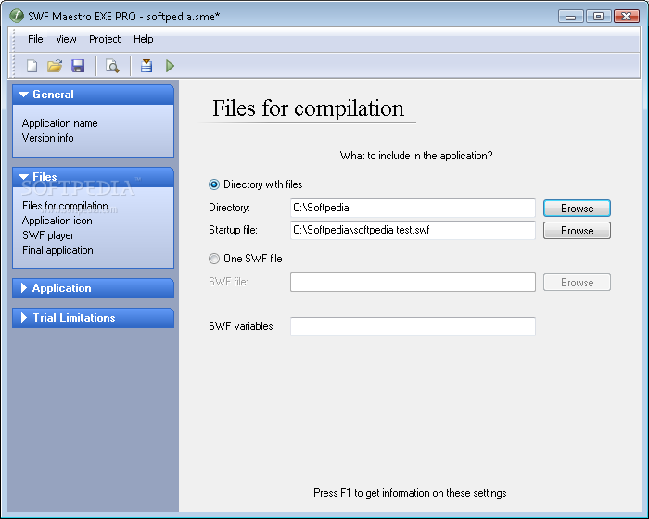The height and width of the screenshot is (519, 649).
Task: Go to Version info settings
Action: point(48,138)
